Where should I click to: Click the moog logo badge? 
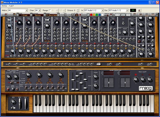pyautogui.click(x=146, y=88)
